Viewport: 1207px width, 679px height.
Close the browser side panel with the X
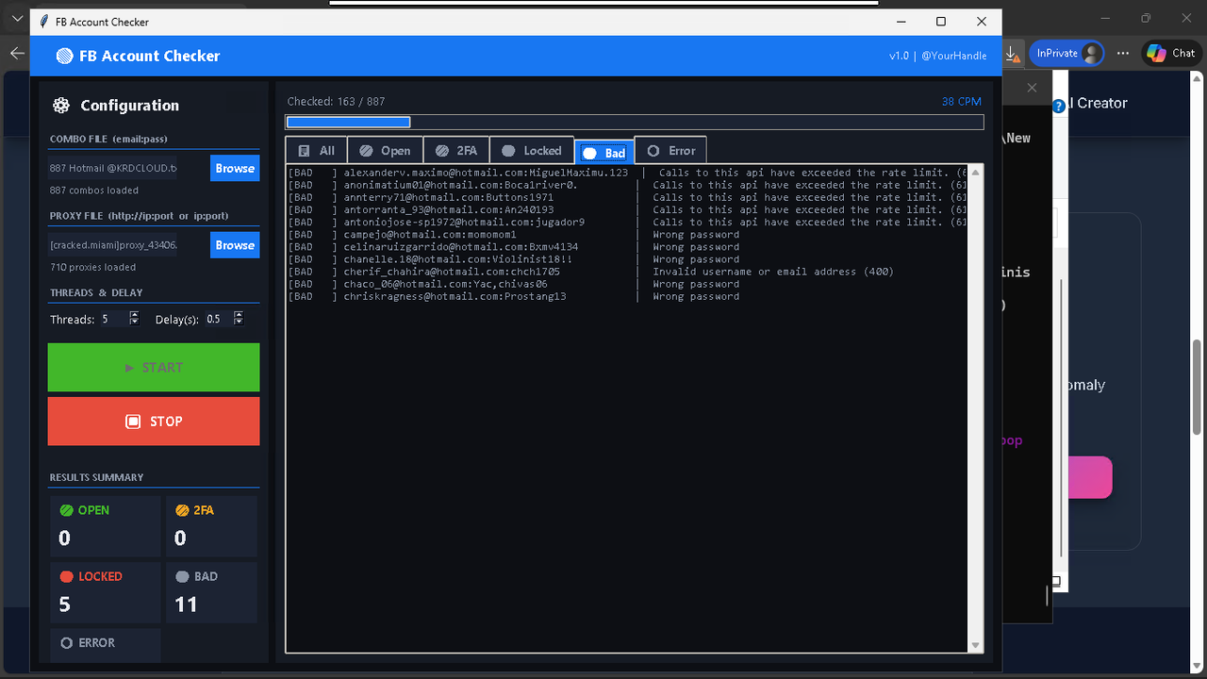[x=1032, y=88]
